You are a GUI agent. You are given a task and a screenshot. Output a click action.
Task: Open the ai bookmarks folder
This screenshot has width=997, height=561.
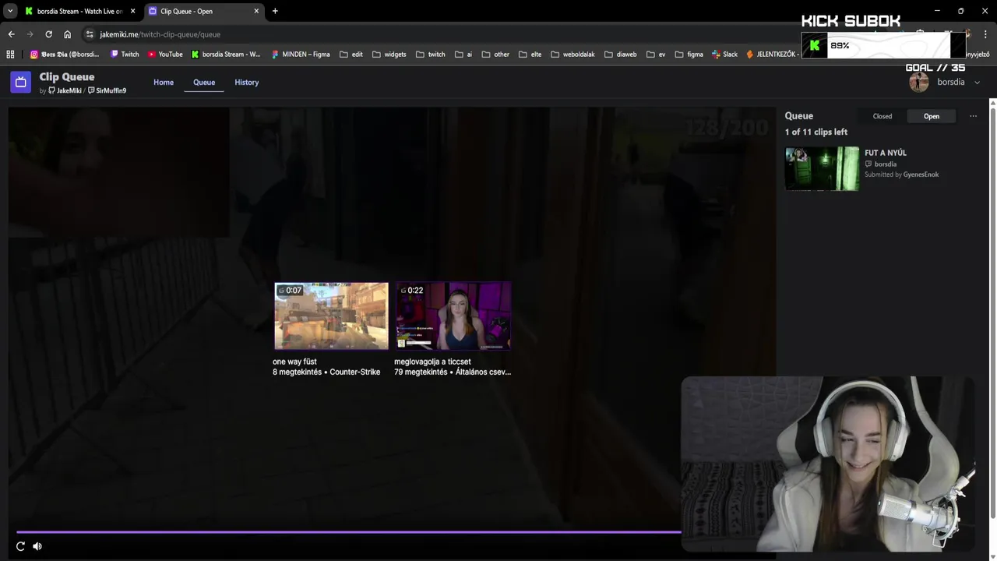[463, 55]
